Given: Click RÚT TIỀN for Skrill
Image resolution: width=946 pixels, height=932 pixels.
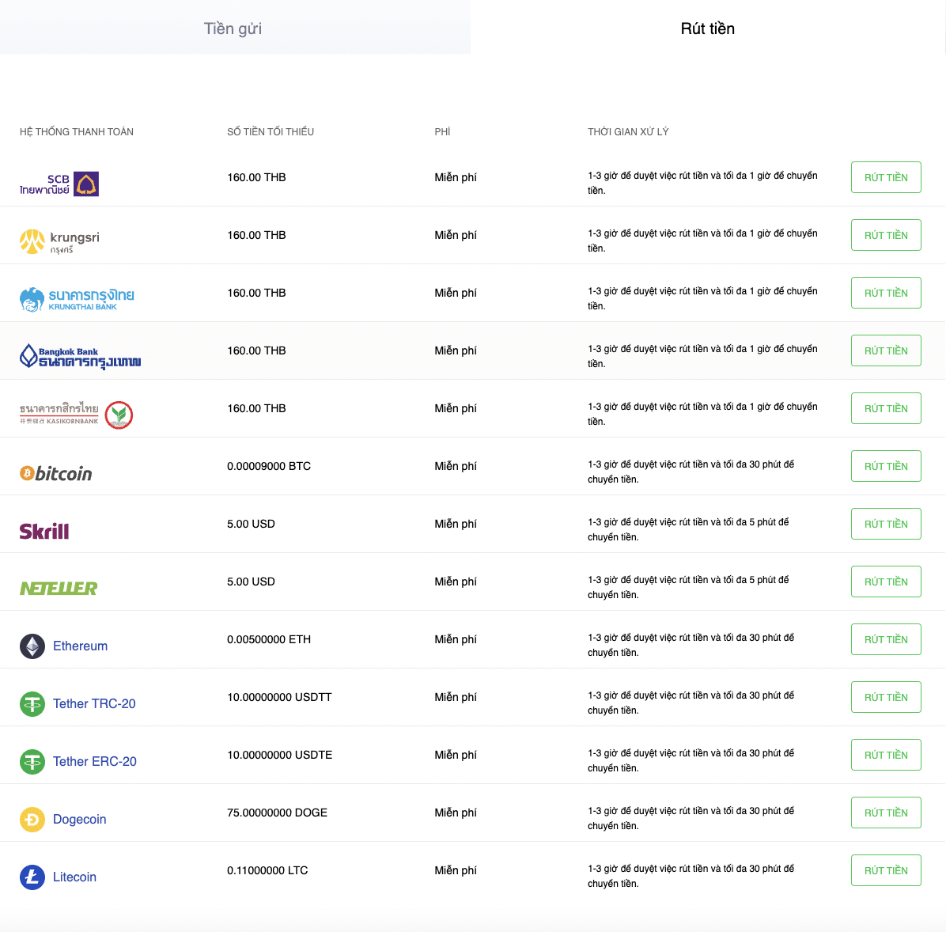Looking at the screenshot, I should [x=886, y=524].
